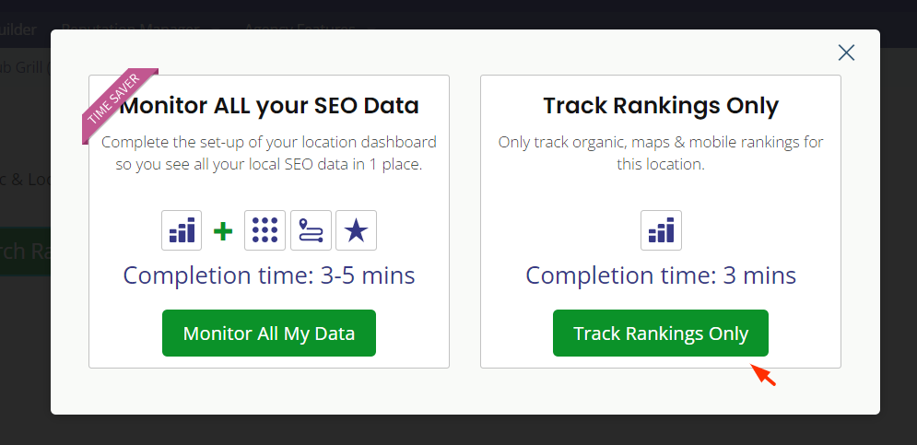
Task: Click the dimmed overlay right of the dialog
Action: pyautogui.click(x=899, y=230)
